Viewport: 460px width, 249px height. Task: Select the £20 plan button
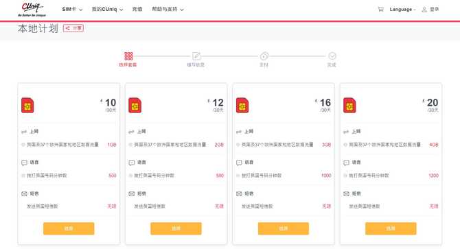[x=391, y=228]
